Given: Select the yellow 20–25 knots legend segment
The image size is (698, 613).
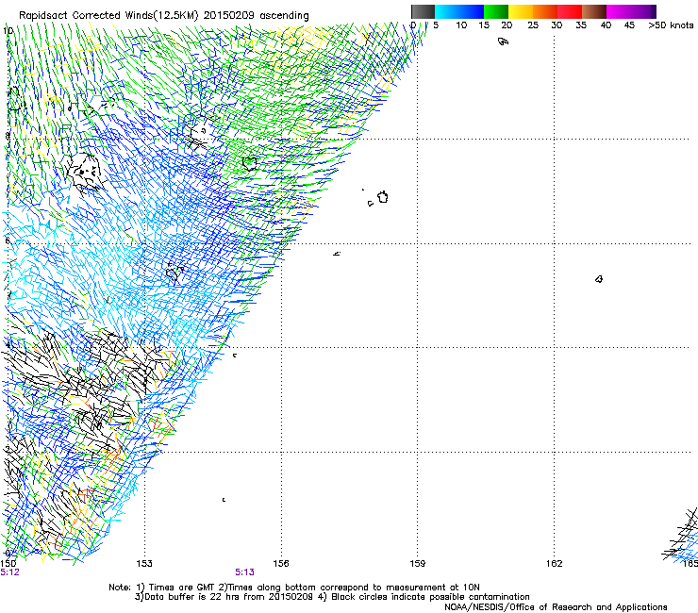Looking at the screenshot, I should click(x=521, y=11).
